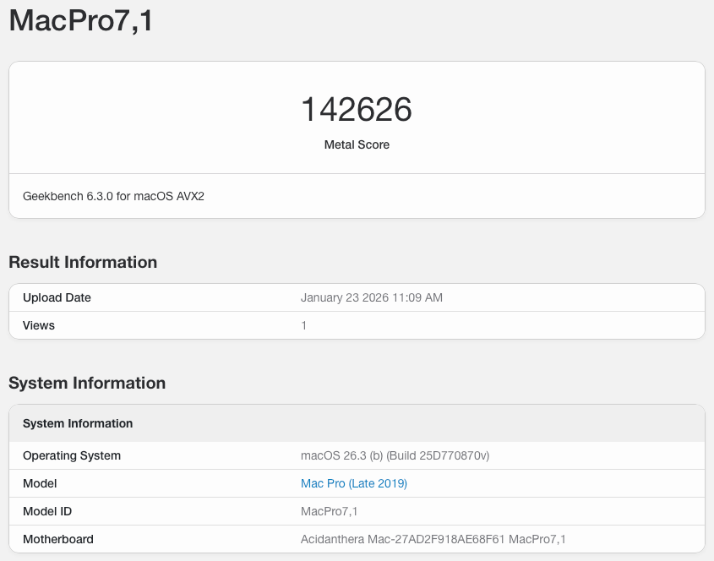Select the Motherboard row label

[58, 539]
